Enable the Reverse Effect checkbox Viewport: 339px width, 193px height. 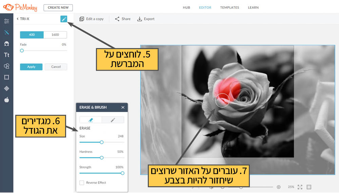click(x=82, y=183)
